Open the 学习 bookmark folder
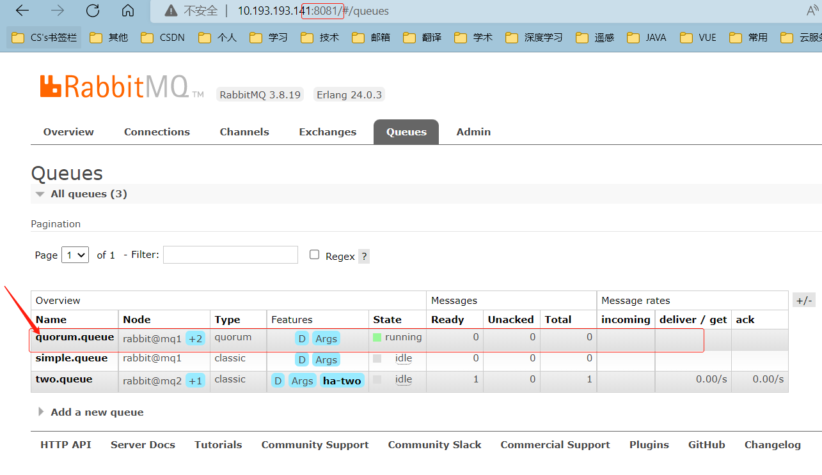Image resolution: width=822 pixels, height=475 pixels. pyautogui.click(x=269, y=38)
